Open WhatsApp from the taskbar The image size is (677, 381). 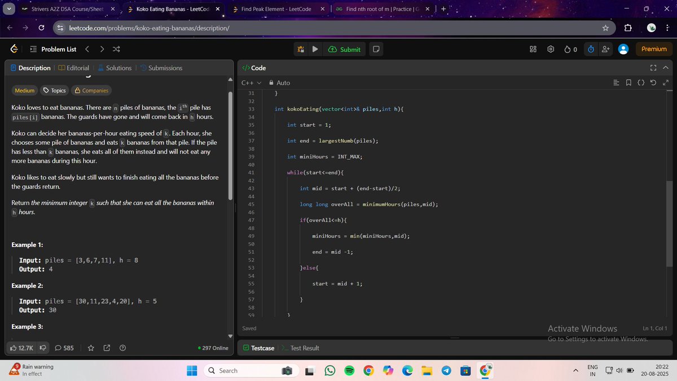330,371
